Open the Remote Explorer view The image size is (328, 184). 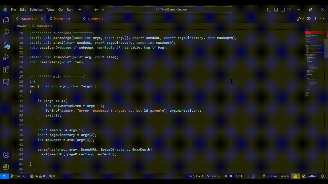click(x=6, y=82)
